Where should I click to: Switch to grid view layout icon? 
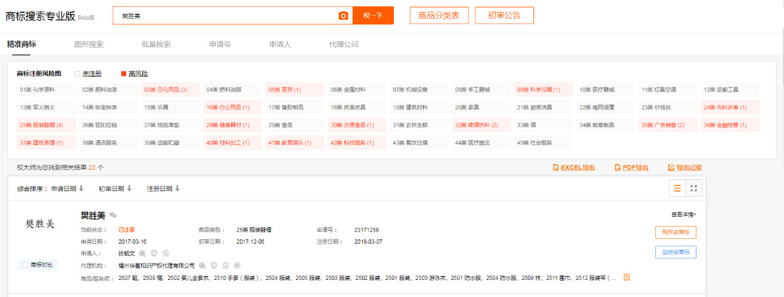coord(694,189)
